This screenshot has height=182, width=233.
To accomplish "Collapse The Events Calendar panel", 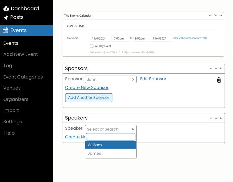I will click(221, 15).
